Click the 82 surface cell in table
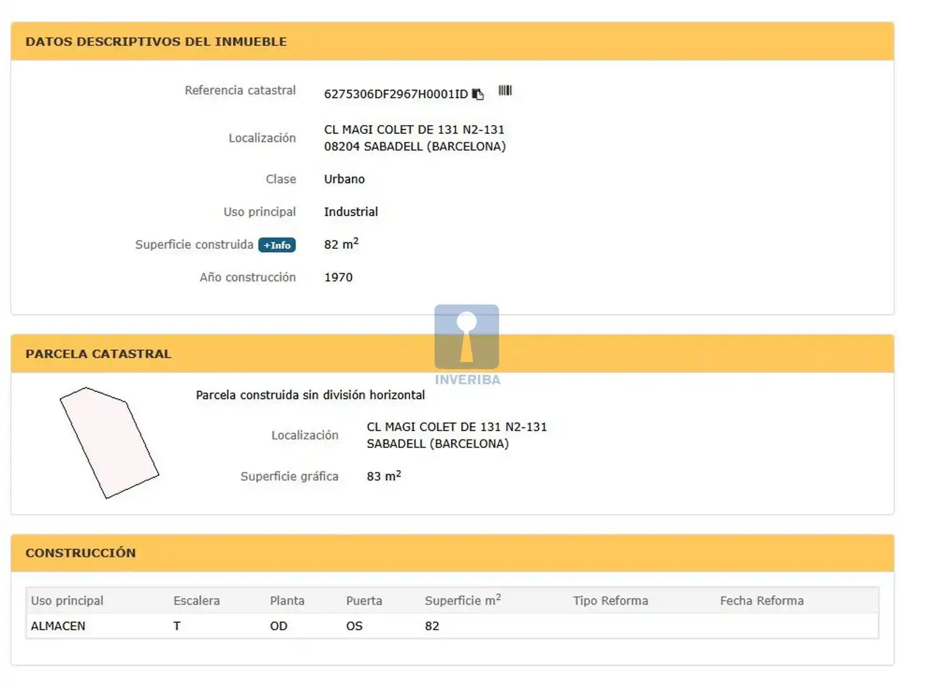Viewport: 935px width, 689px height. point(432,626)
